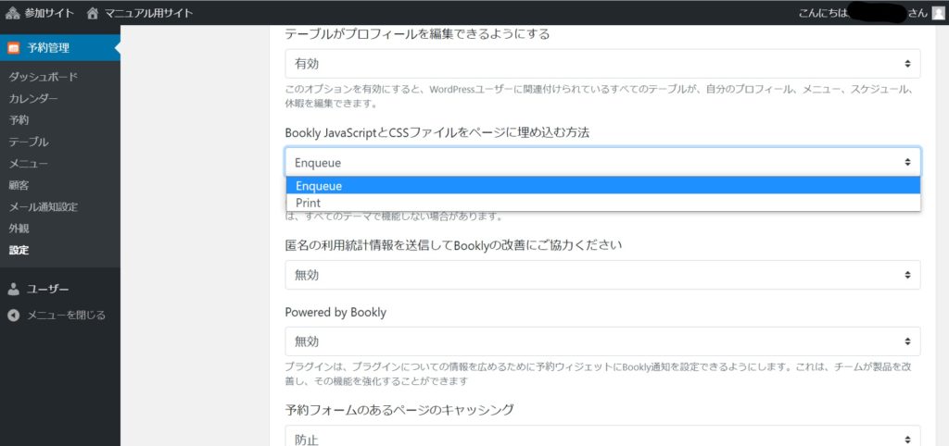Click the 外観 sidebar menu item
The height and width of the screenshot is (446, 949).
tap(19, 228)
